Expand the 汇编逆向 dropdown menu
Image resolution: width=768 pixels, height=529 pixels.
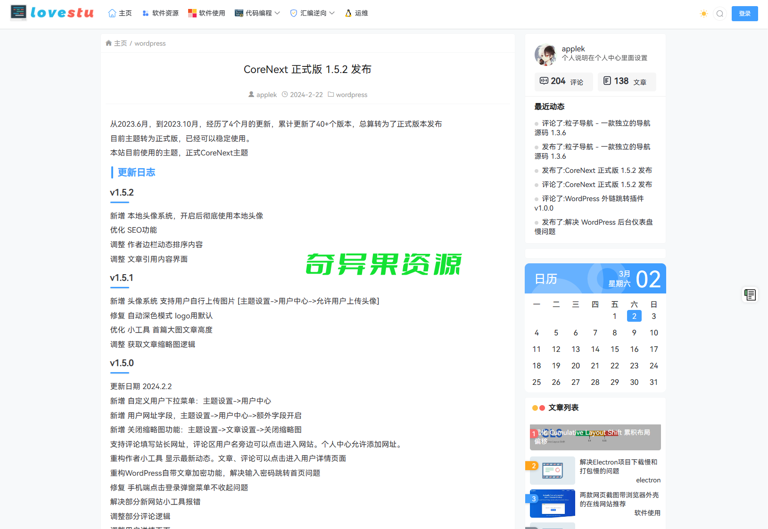coord(312,13)
